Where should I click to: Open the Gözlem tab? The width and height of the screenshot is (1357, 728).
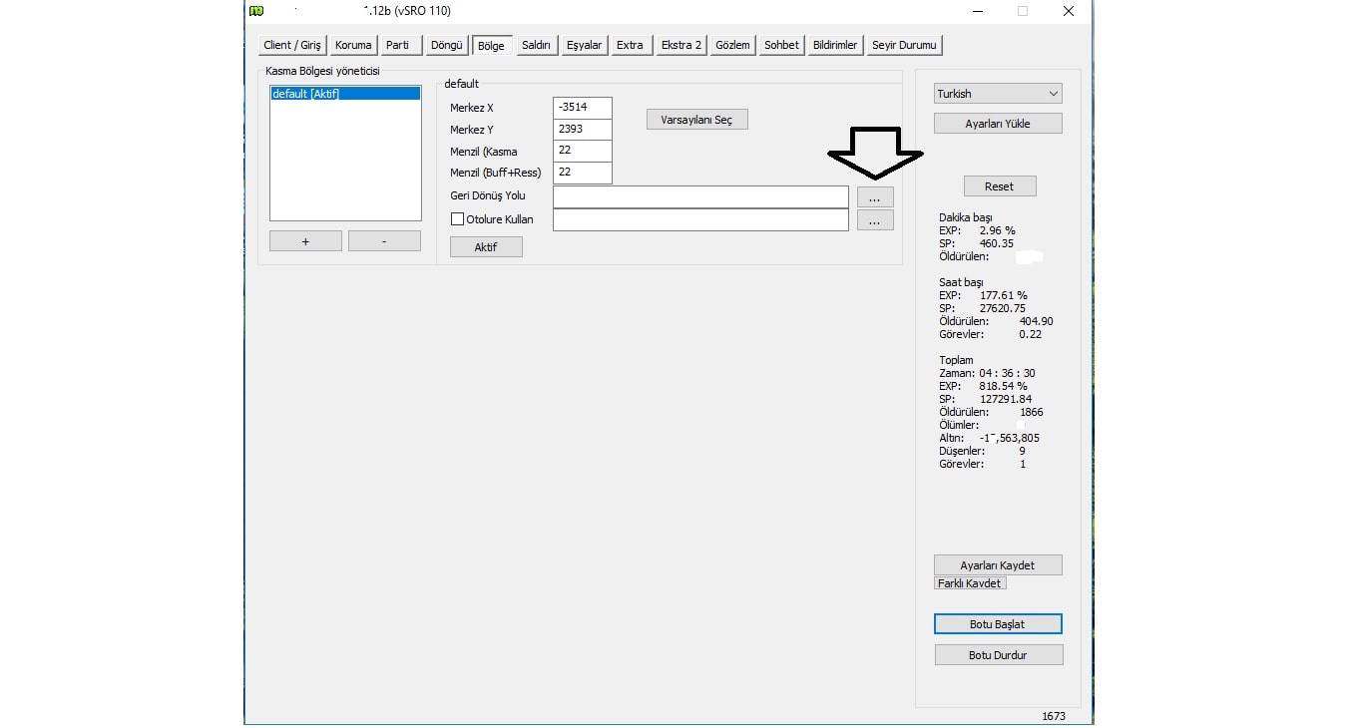732,45
